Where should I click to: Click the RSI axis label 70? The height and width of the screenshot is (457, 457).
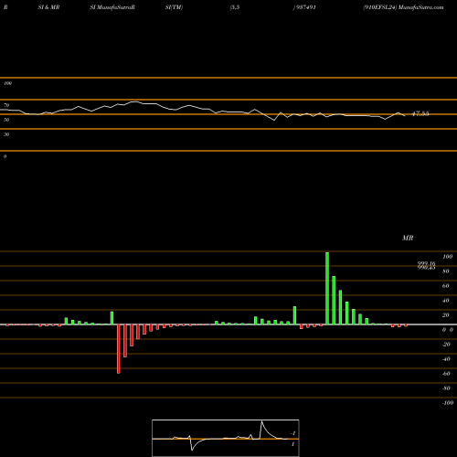6,105
